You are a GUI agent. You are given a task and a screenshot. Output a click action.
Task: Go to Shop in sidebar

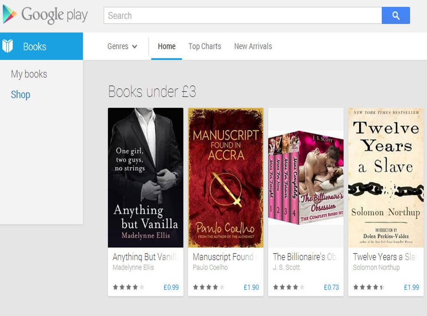click(x=20, y=94)
